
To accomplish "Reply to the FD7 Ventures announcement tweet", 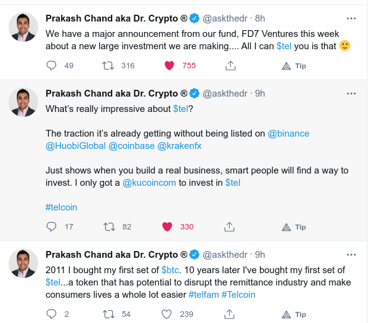I will point(51,66).
